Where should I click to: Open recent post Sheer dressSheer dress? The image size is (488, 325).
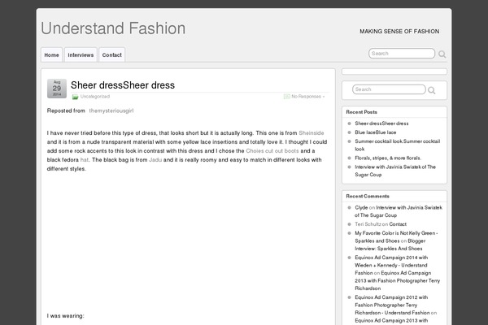(x=381, y=123)
